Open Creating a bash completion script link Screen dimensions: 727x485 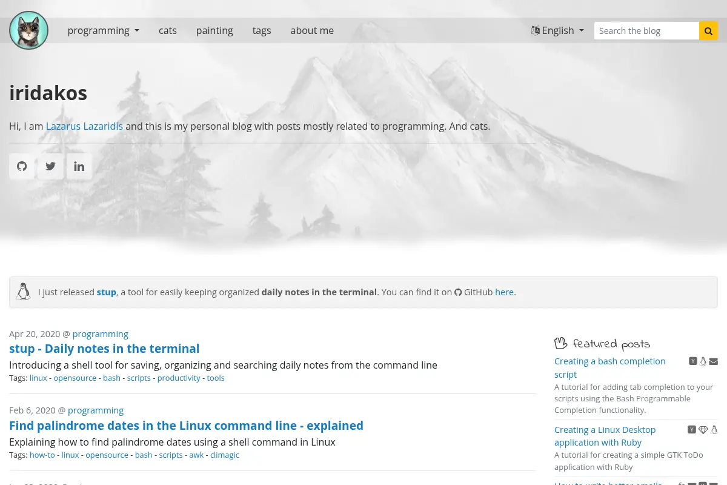click(610, 367)
